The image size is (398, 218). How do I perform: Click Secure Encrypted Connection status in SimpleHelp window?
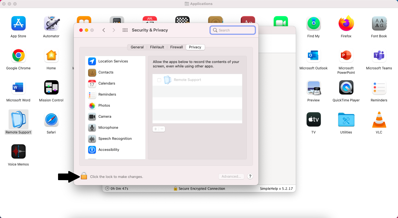[x=199, y=188]
